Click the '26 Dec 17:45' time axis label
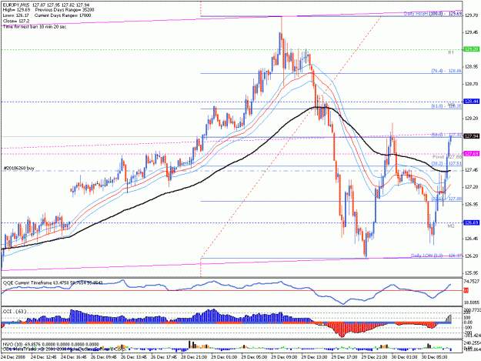481x361 pixels. point(164,357)
